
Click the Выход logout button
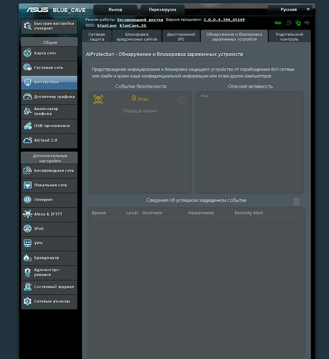[x=116, y=9]
